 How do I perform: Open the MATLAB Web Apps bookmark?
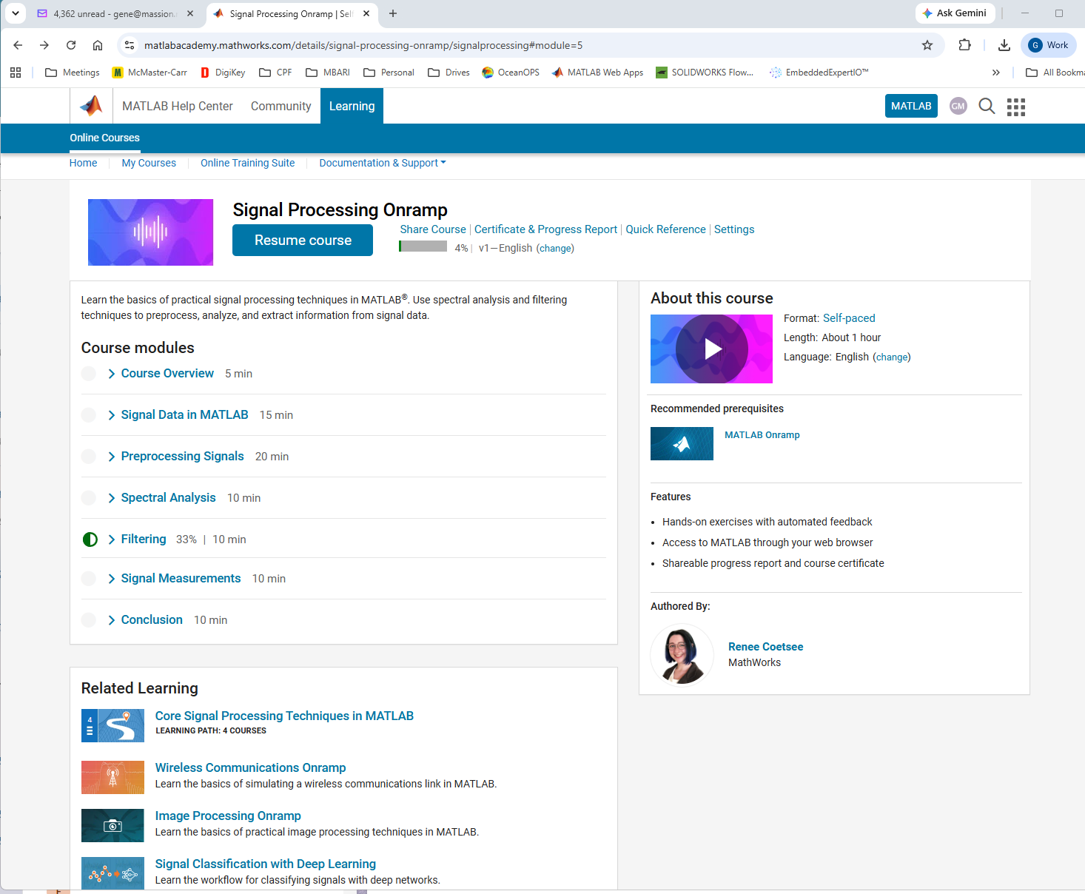598,73
